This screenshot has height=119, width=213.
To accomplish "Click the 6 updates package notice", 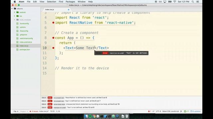I will pos(195,111).
